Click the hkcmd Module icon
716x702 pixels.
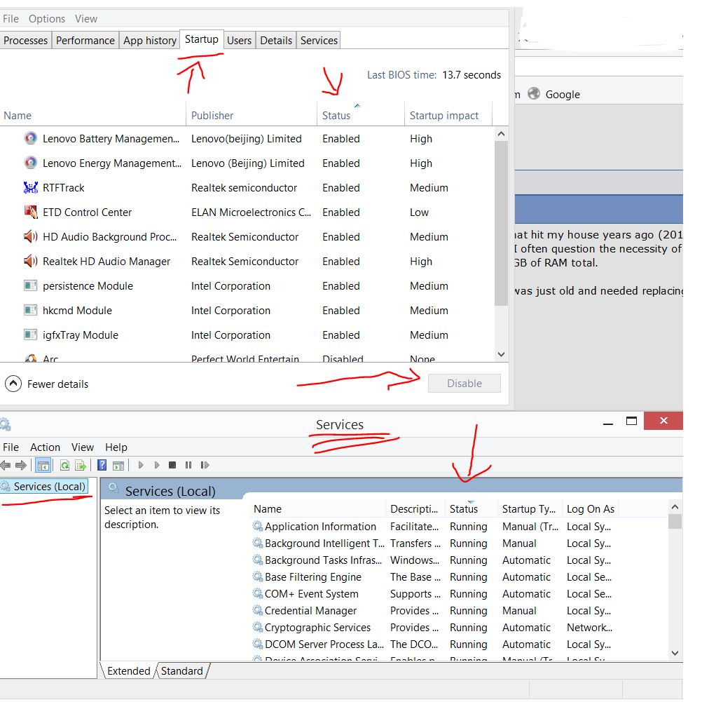[x=31, y=310]
